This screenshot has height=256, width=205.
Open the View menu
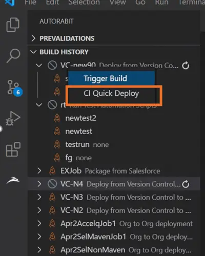(x=118, y=3)
